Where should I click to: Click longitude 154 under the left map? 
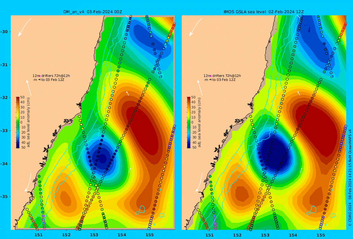click(122, 235)
